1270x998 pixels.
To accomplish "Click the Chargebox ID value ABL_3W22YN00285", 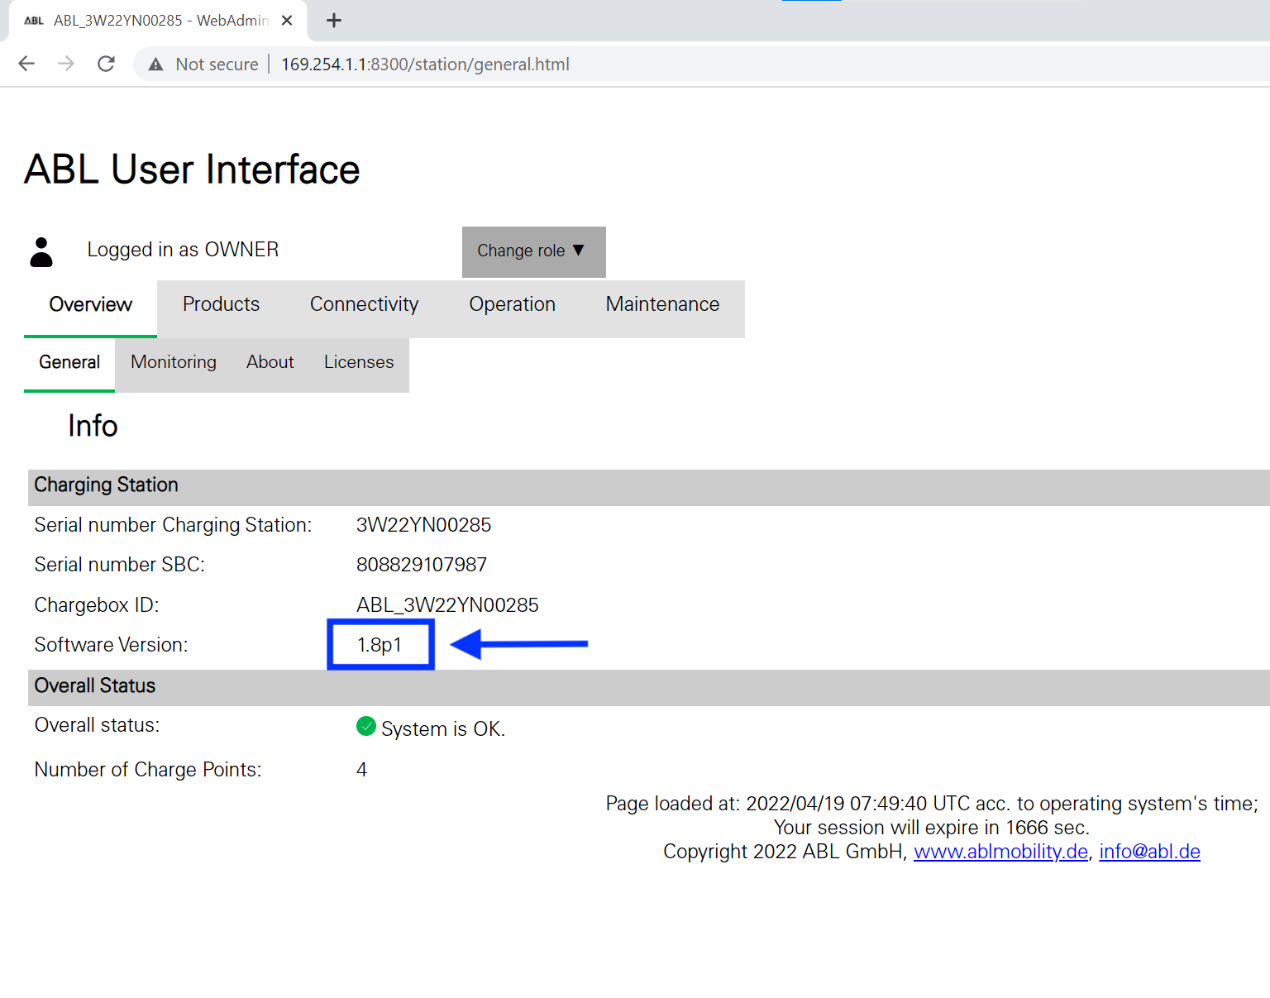I will (447, 605).
